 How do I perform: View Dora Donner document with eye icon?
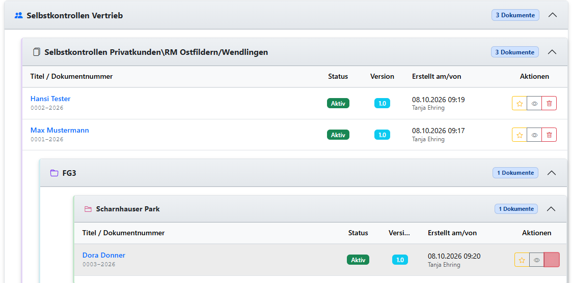[x=537, y=260]
